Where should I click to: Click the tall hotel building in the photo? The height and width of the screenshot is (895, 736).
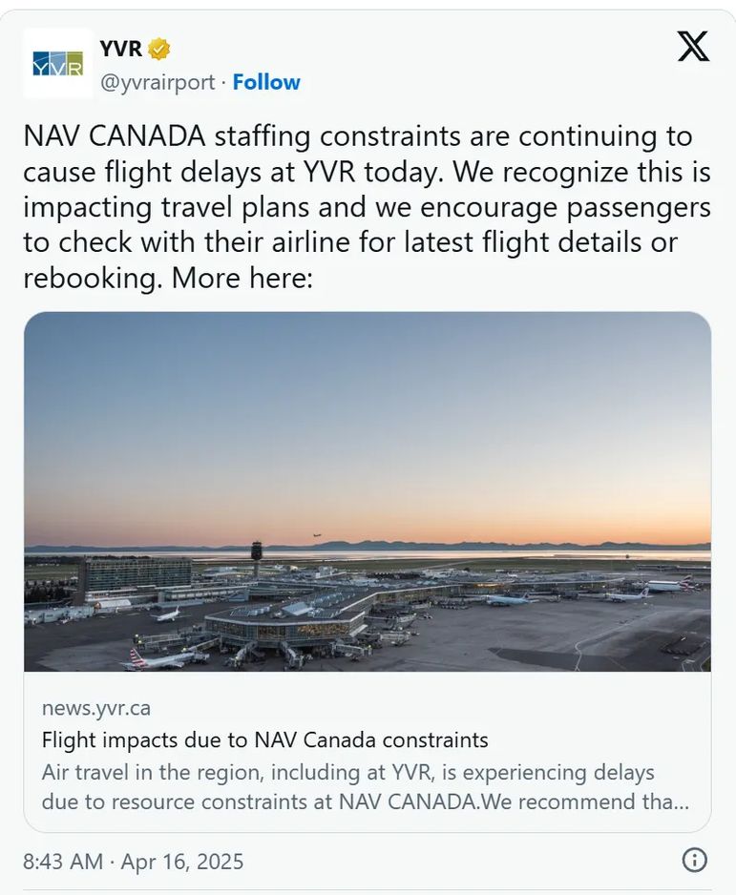pos(134,575)
